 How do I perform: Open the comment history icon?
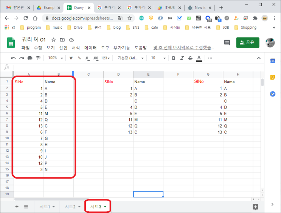pyautogui.click(x=227, y=43)
